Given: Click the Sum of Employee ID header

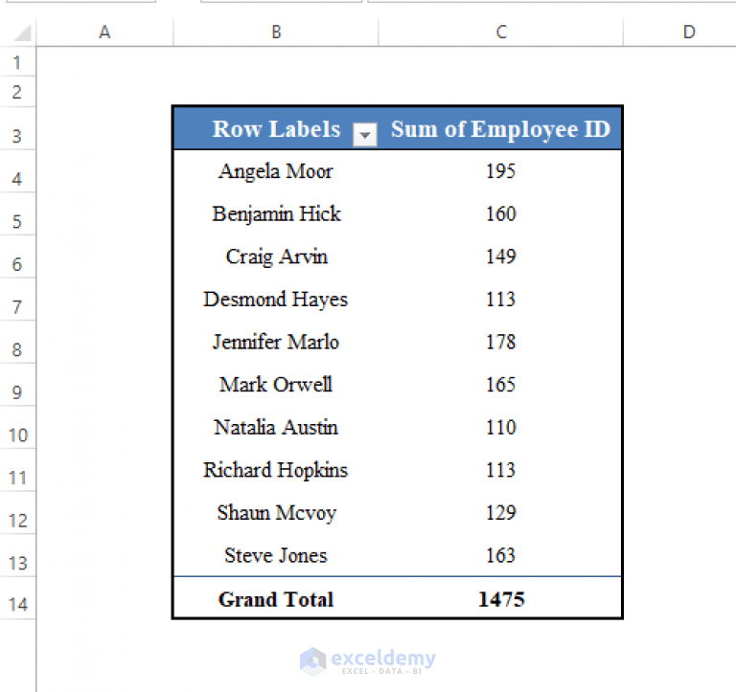Looking at the screenshot, I should [x=500, y=129].
